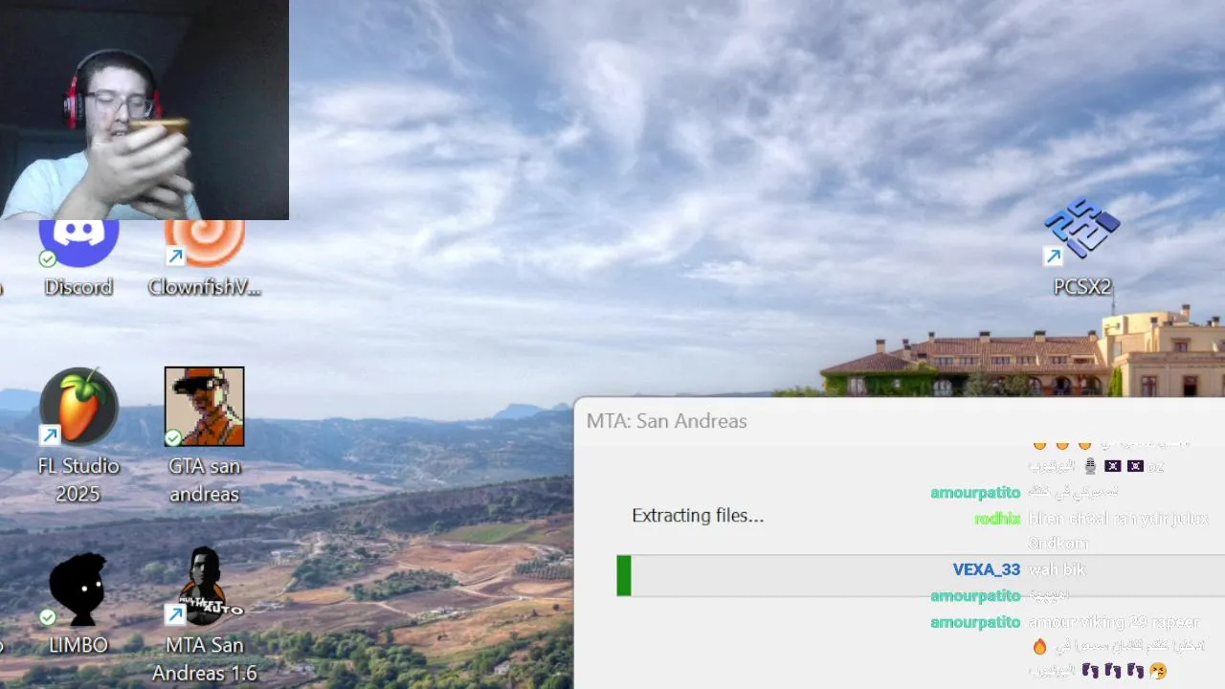Click the GTA san andreas label text
Image resolution: width=1225 pixels, height=689 pixels.
click(x=204, y=480)
